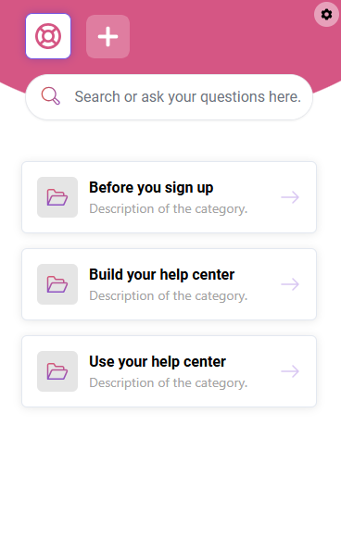The width and height of the screenshot is (341, 538).
Task: Open the Build your help center category title
Action: (x=162, y=275)
